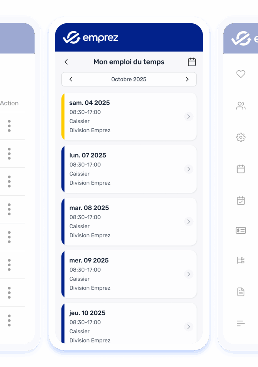258x367 pixels.
Task: Open the calendar icon beside Mon emploi du temps
Action: click(192, 62)
